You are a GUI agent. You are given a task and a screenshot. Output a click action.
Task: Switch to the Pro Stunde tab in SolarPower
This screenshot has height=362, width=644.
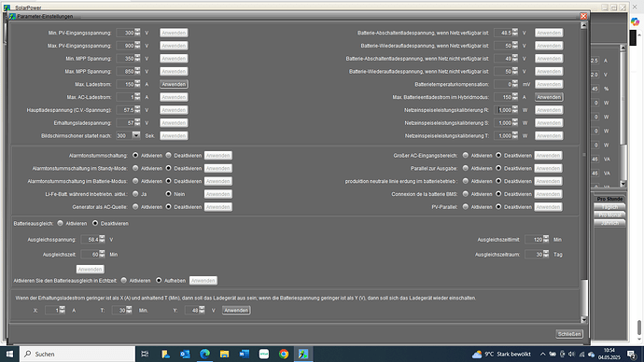[x=609, y=199]
